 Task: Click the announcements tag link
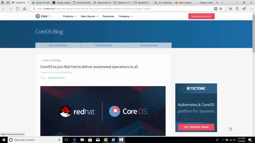point(56,78)
